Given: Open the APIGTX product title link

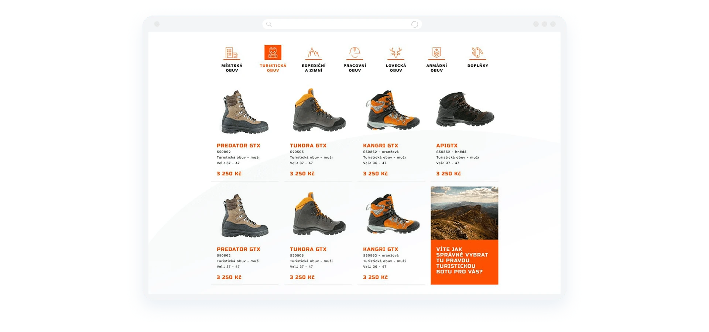Looking at the screenshot, I should click(x=446, y=146).
